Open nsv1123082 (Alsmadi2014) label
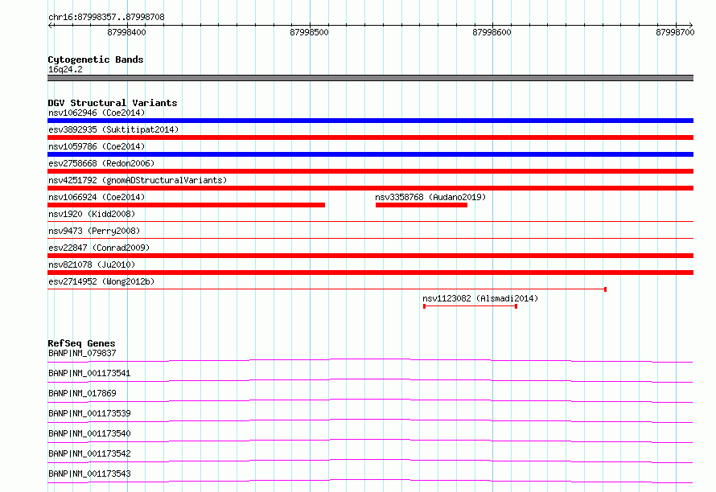This screenshot has height=492, width=716. tap(480, 298)
